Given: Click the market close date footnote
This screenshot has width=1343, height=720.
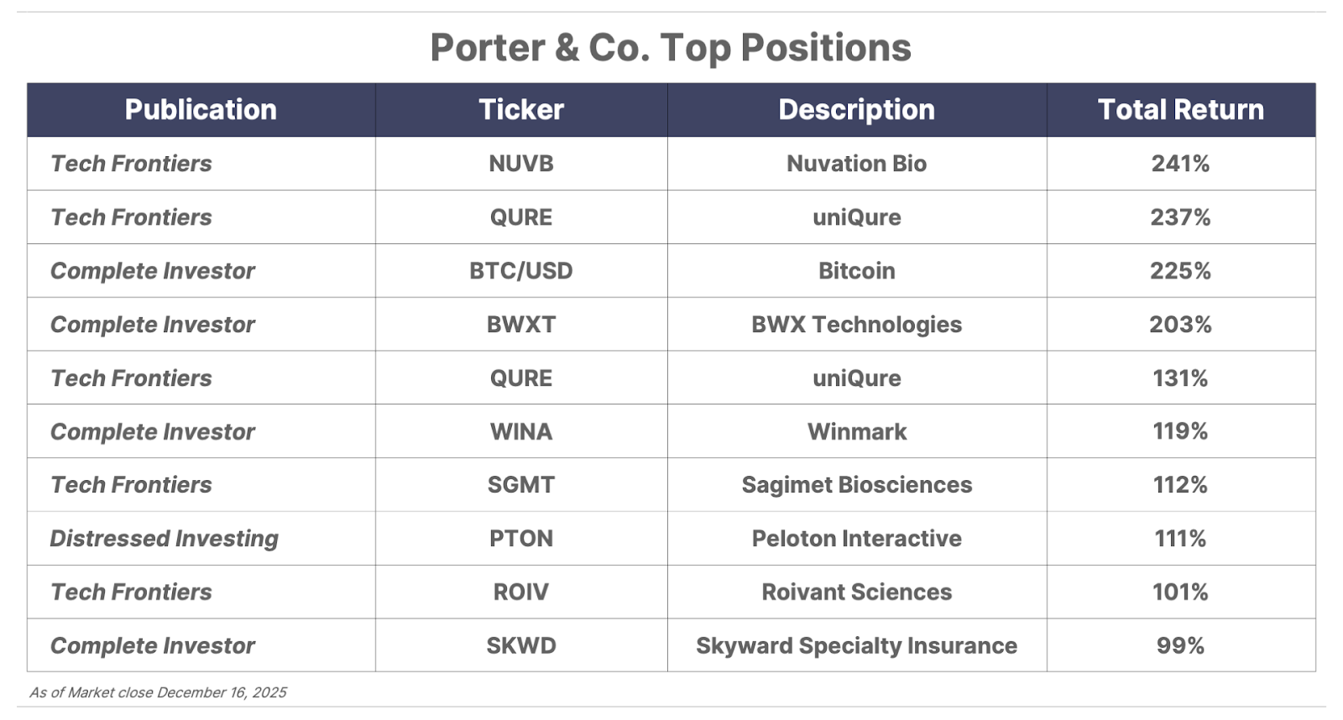Looking at the screenshot, I should pos(158,693).
